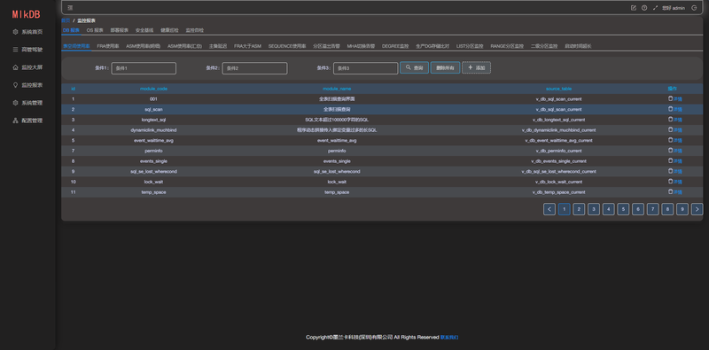Switch to the OS 报表 tab
The height and width of the screenshot is (350, 709).
click(95, 30)
